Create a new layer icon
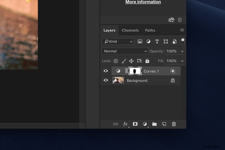Viewport: 225px width, 150px height. click(164, 124)
